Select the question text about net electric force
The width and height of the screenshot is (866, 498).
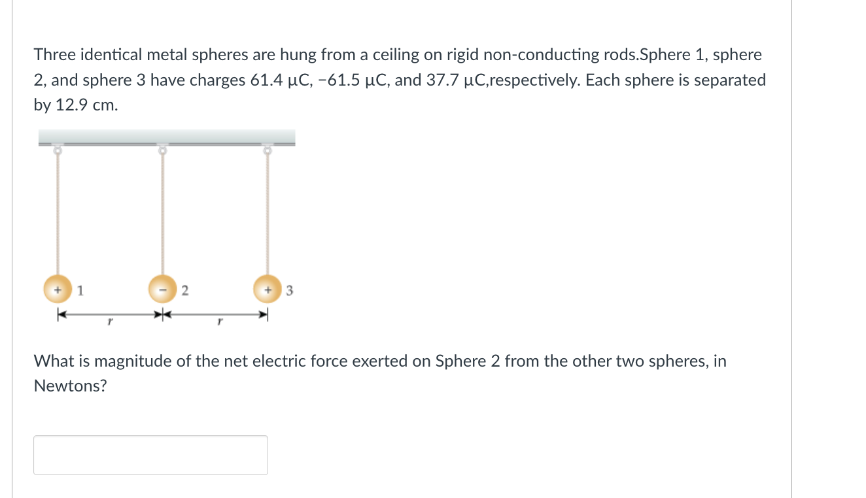click(x=379, y=373)
